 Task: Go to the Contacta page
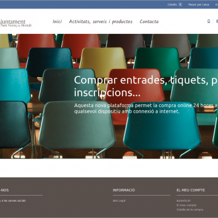tap(149, 21)
